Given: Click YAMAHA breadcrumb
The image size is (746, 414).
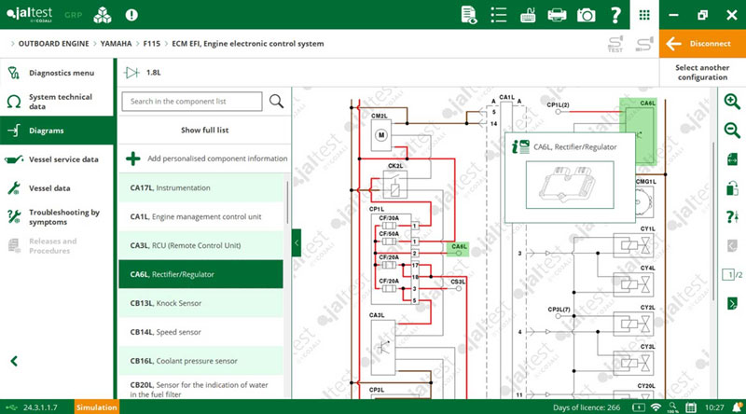Looking at the screenshot, I should (116, 43).
